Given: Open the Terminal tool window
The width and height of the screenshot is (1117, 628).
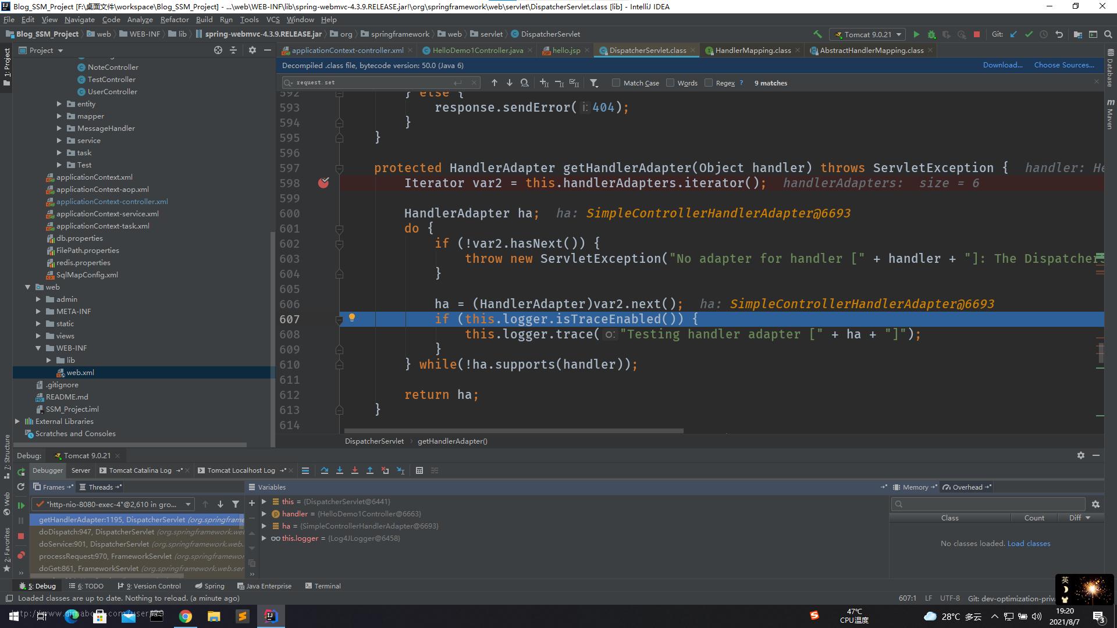Looking at the screenshot, I should coord(323,586).
